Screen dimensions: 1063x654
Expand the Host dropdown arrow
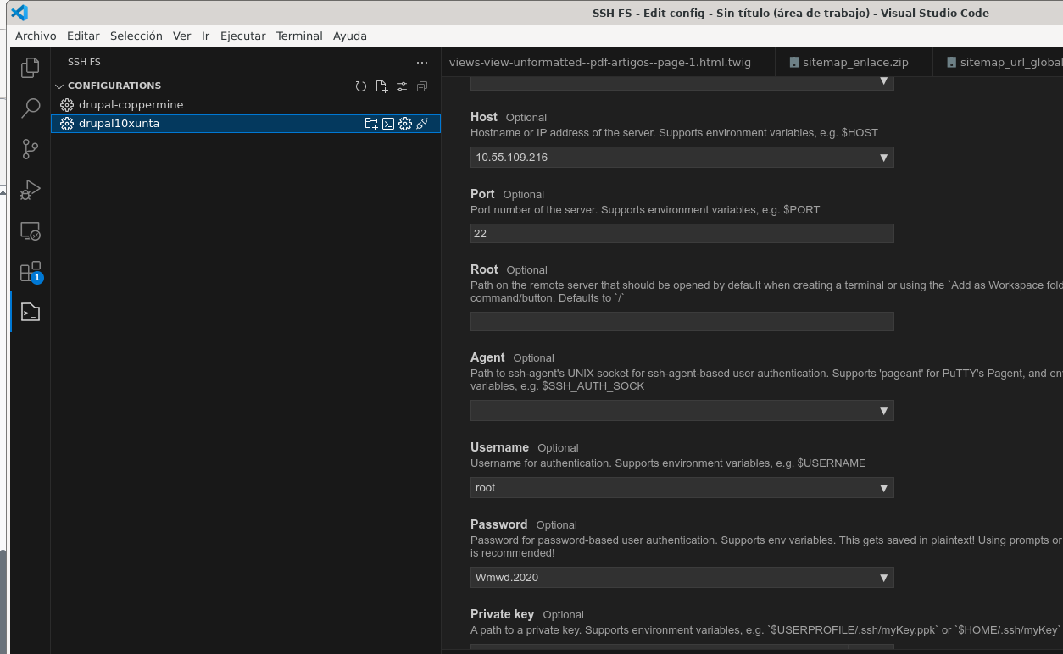point(883,158)
